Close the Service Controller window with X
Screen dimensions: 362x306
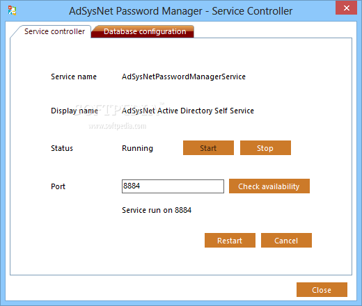click(346, 8)
